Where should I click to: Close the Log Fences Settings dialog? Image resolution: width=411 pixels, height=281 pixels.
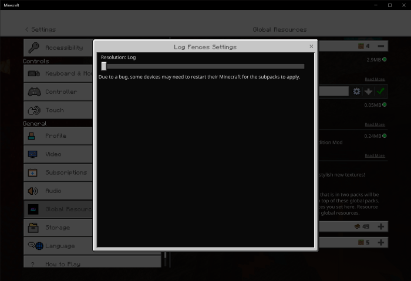[311, 46]
